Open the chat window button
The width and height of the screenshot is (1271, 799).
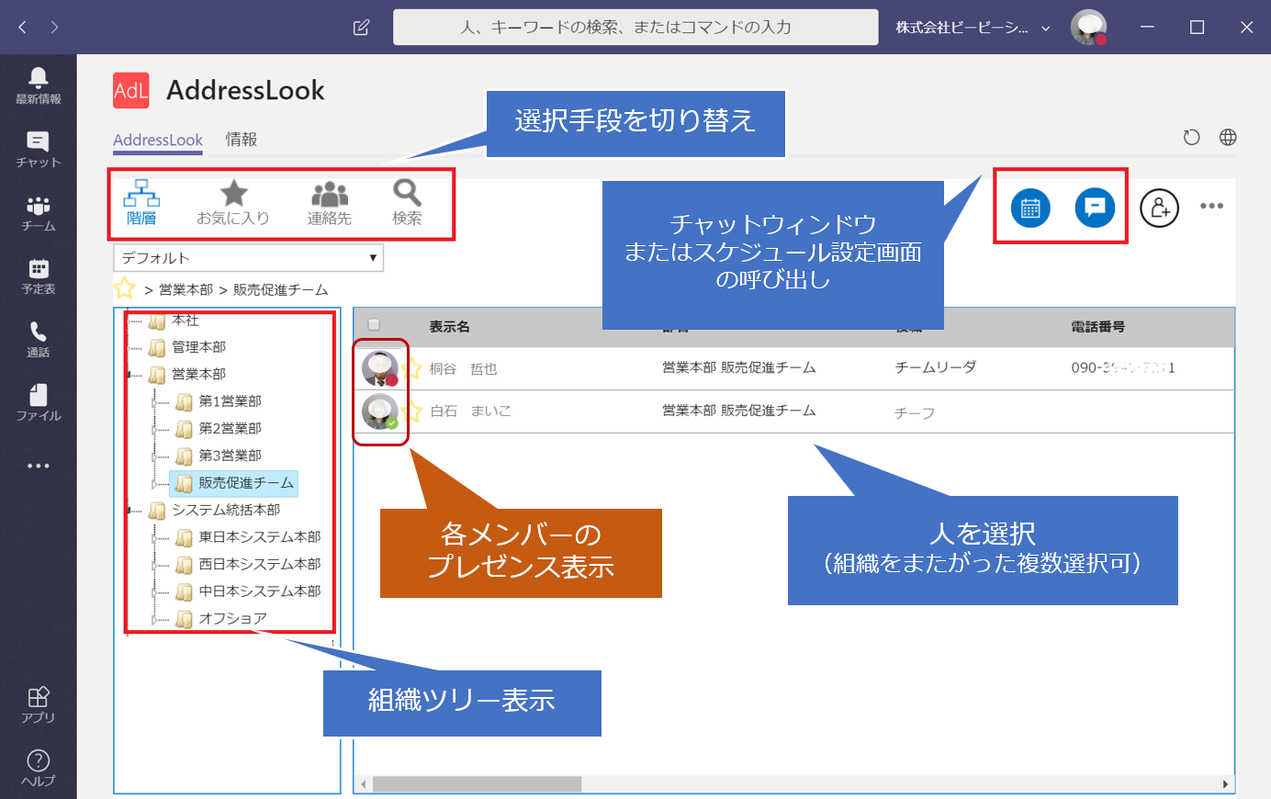click(x=1095, y=208)
